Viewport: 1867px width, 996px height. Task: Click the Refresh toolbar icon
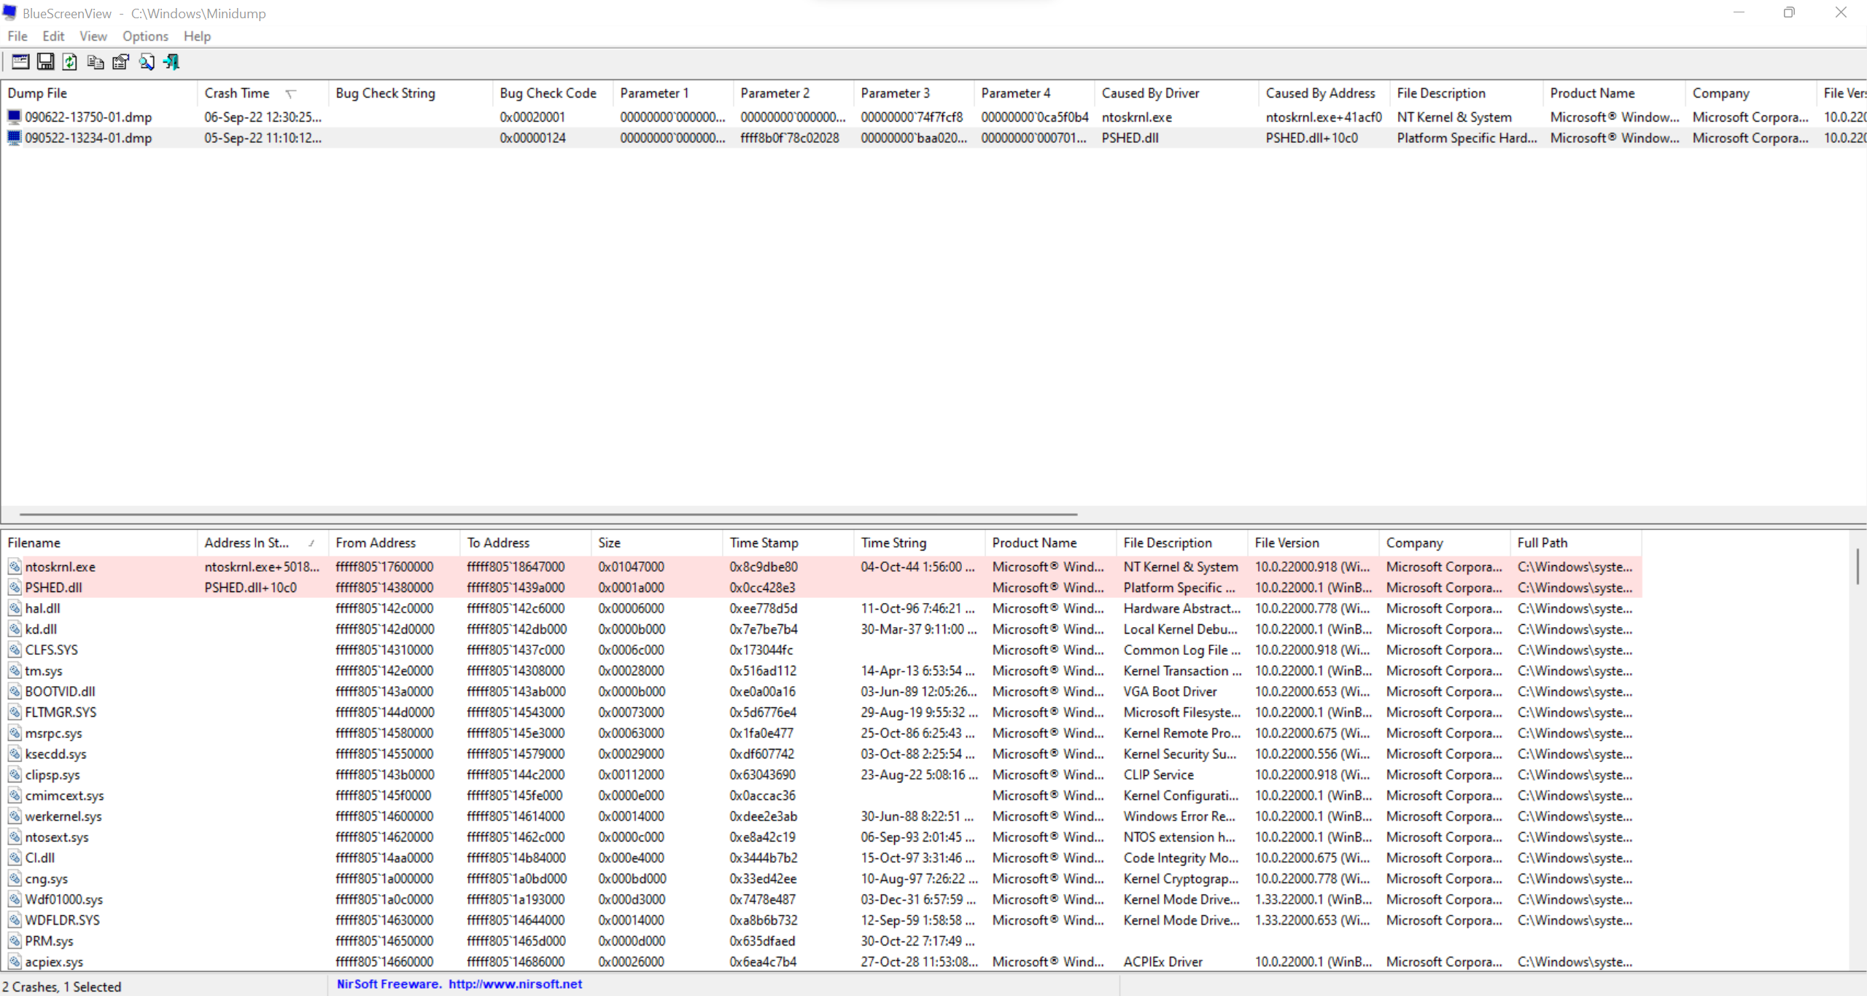point(70,62)
